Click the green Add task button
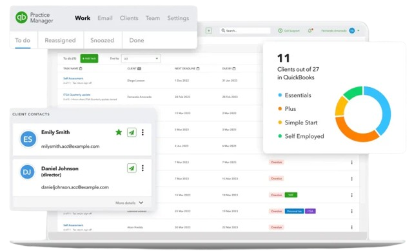Screen dimensions: 414x251 [x=89, y=58]
